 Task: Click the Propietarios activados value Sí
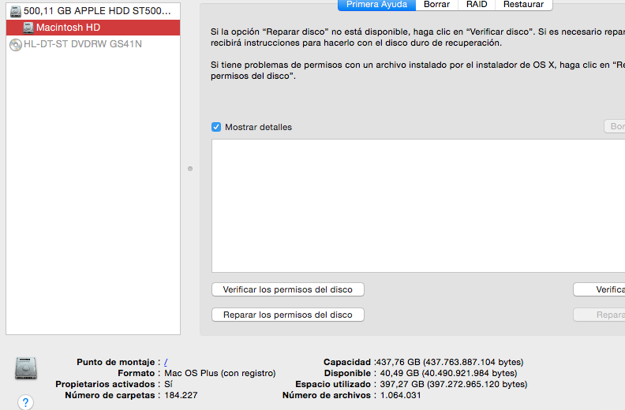pyautogui.click(x=168, y=385)
